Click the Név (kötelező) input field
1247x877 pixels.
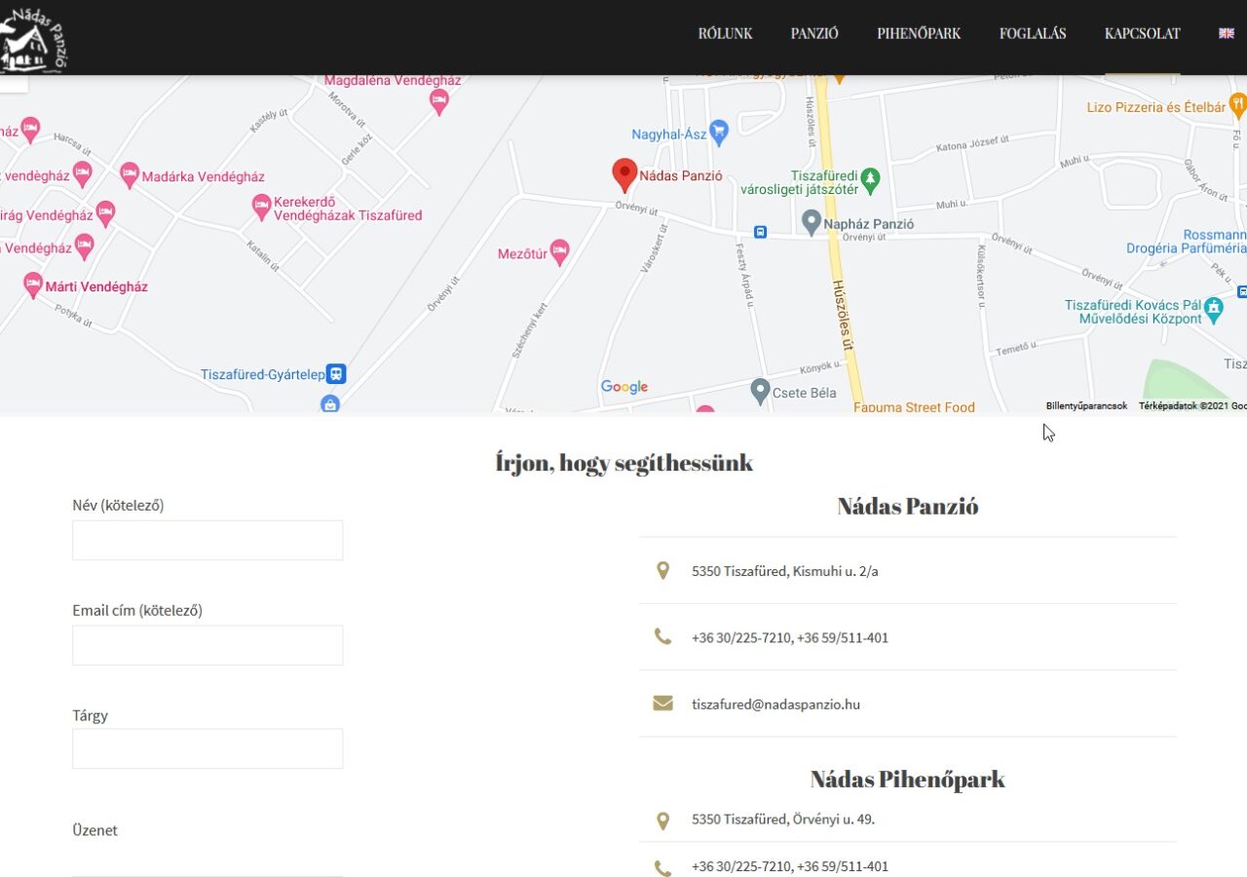(208, 540)
